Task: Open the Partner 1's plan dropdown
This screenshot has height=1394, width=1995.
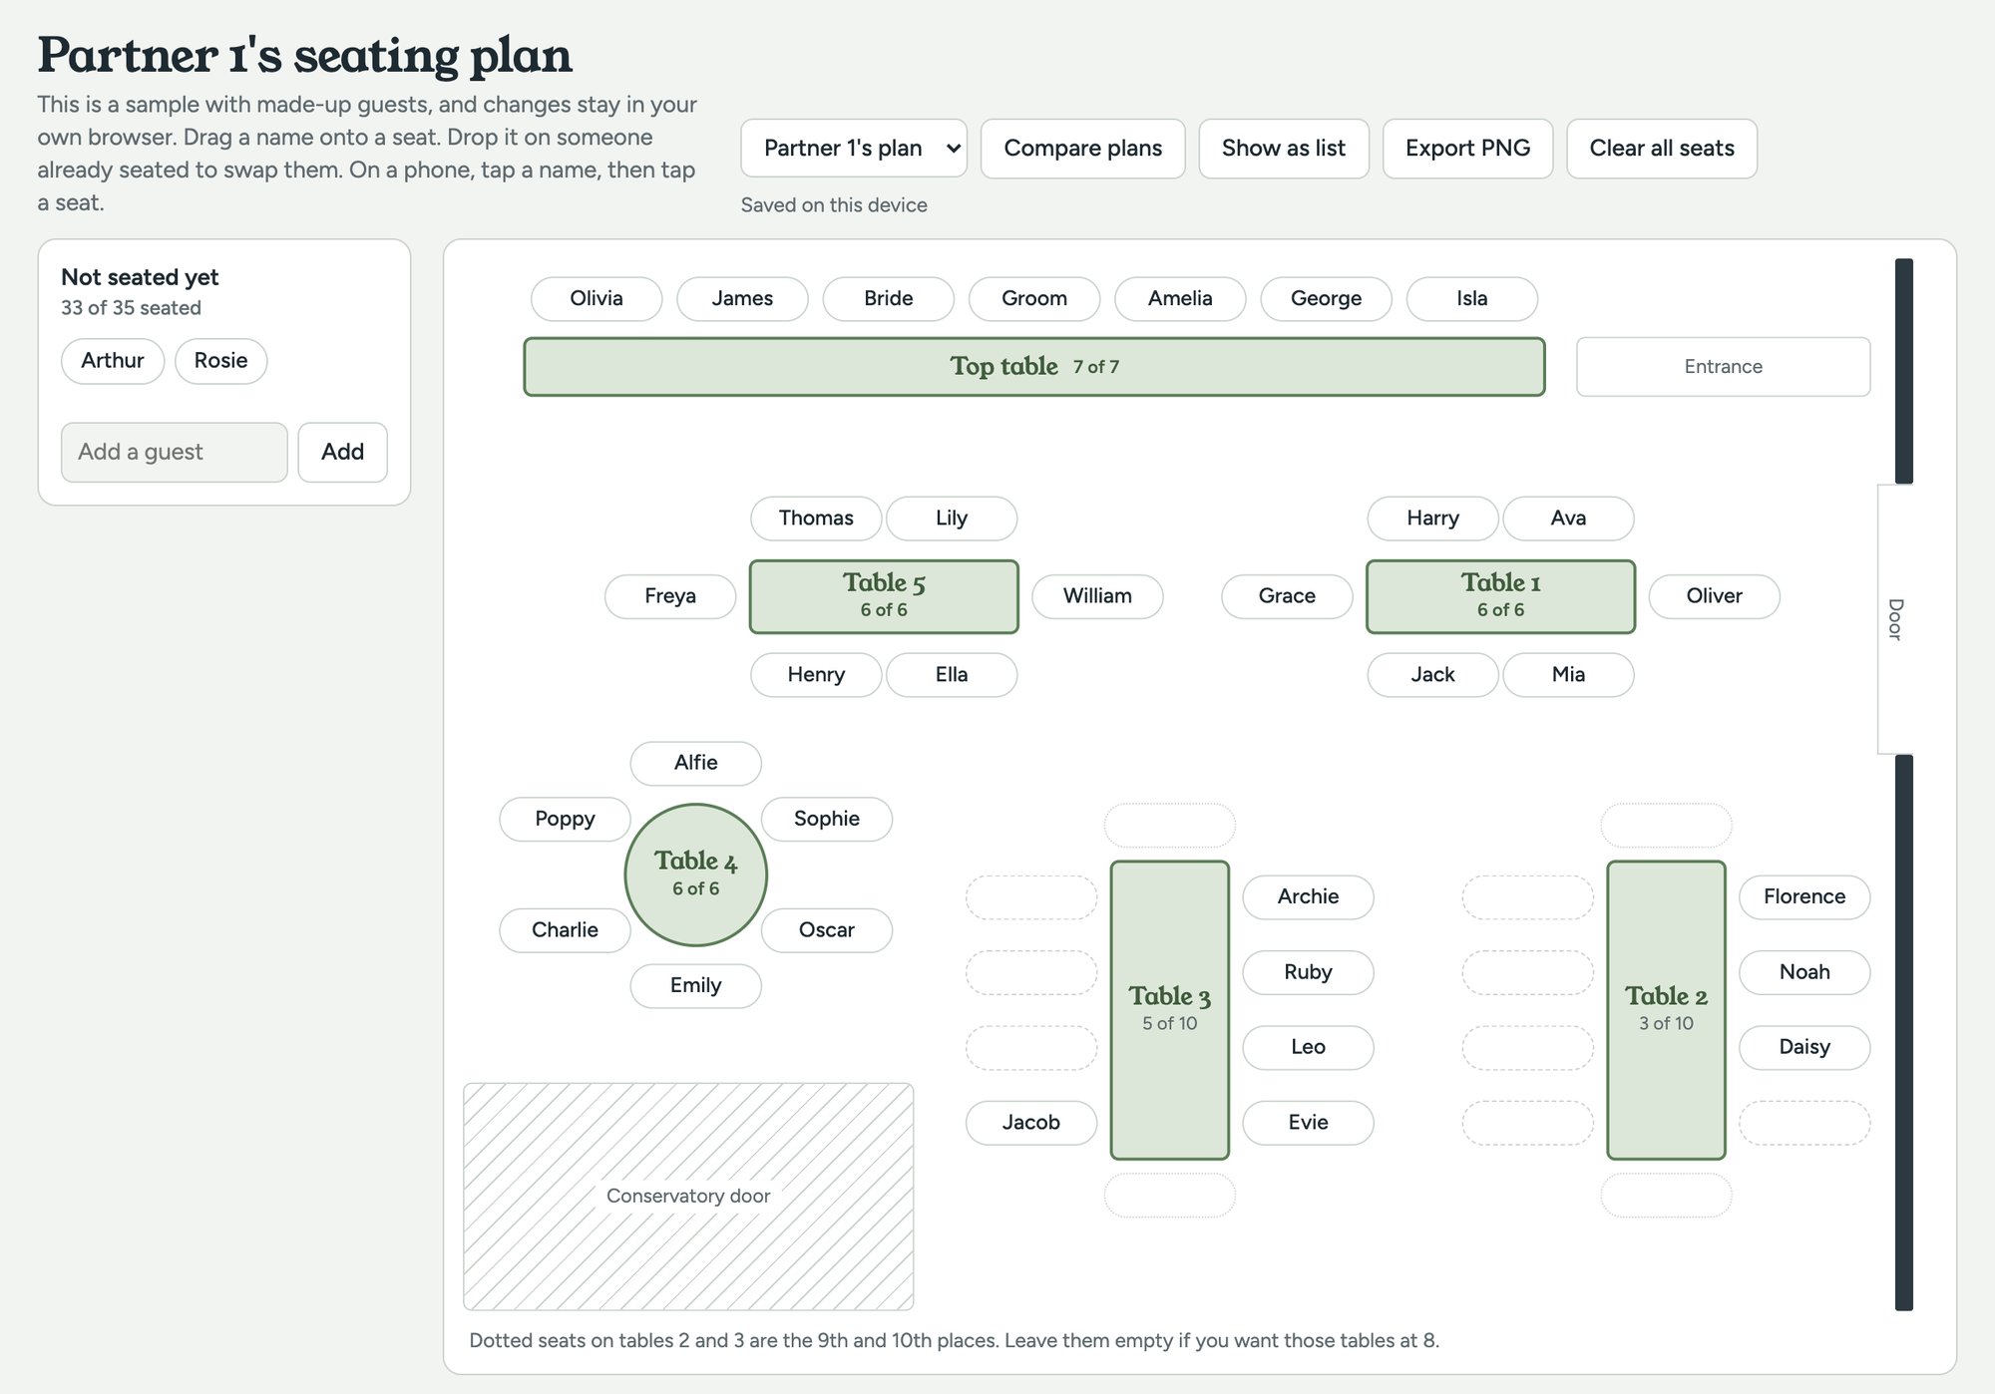Action: (854, 149)
